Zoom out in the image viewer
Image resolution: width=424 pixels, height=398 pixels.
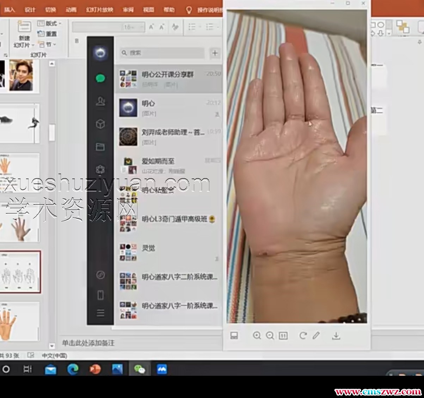click(270, 336)
